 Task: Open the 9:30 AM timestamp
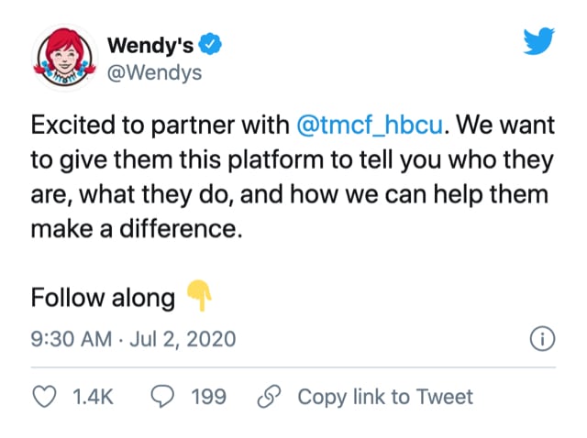pyautogui.click(x=72, y=339)
